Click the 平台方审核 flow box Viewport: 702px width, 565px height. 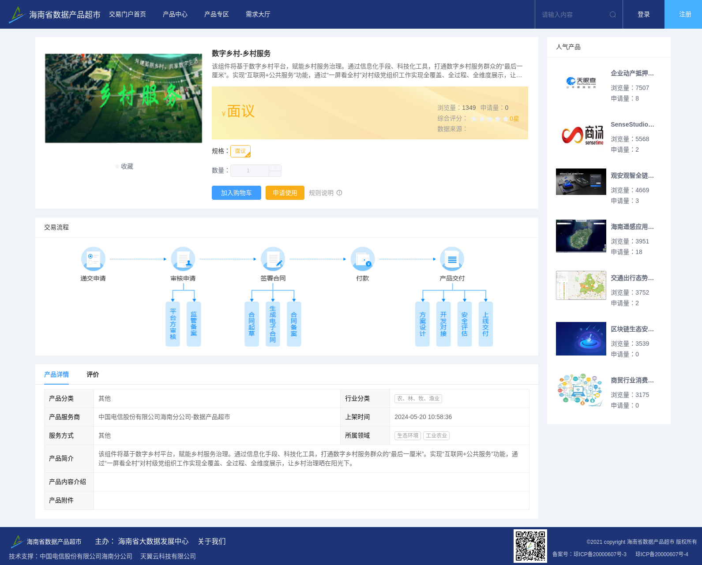(x=173, y=324)
